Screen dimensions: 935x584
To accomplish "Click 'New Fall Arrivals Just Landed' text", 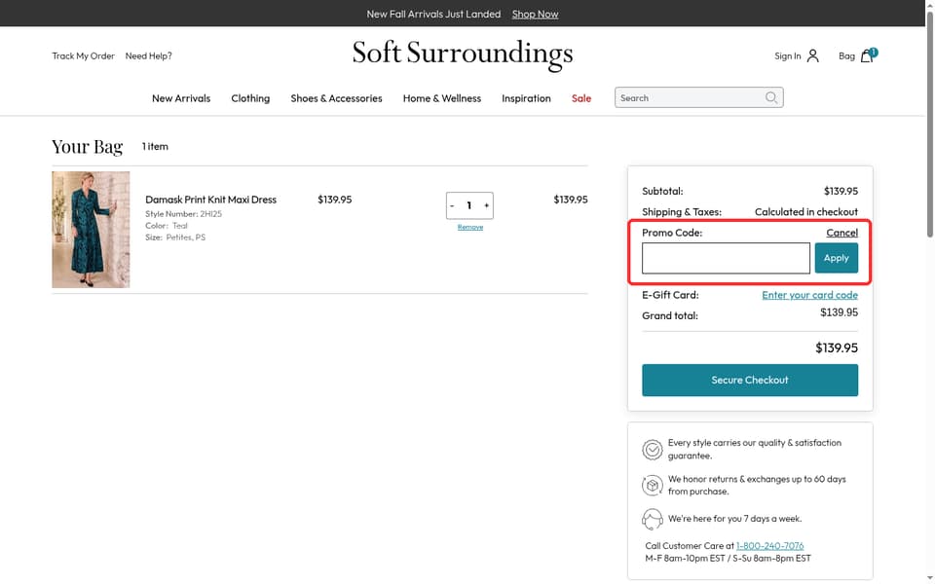I will [x=433, y=14].
